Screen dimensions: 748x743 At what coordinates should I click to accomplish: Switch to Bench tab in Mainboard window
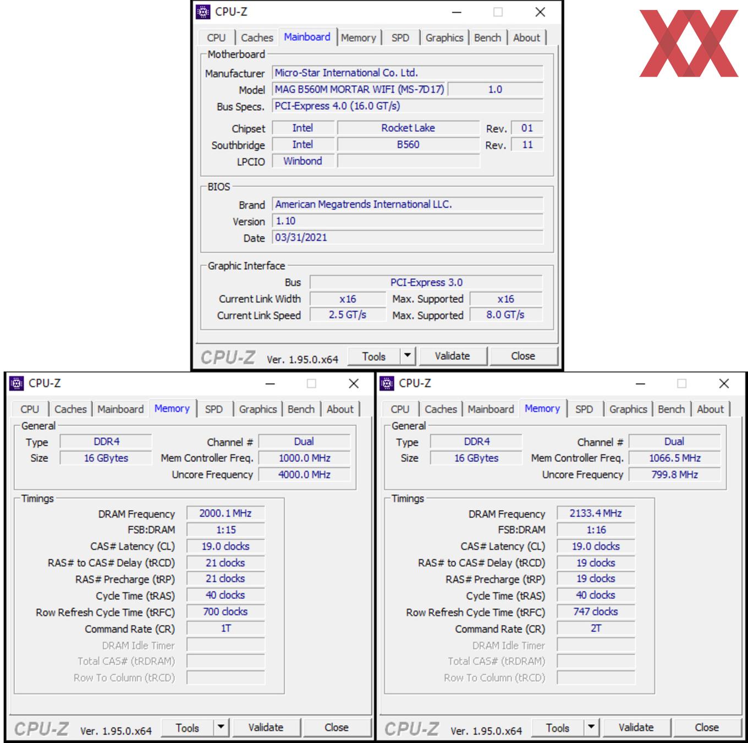click(x=488, y=37)
